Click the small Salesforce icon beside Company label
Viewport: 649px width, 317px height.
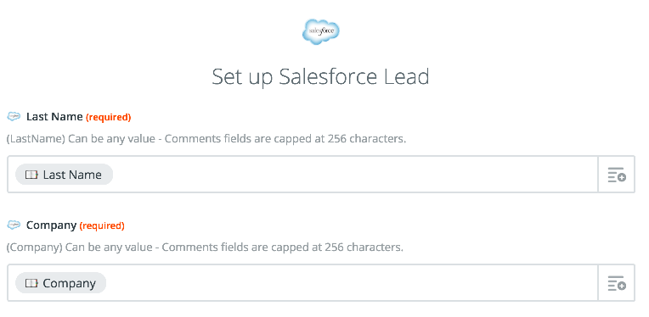point(14,225)
